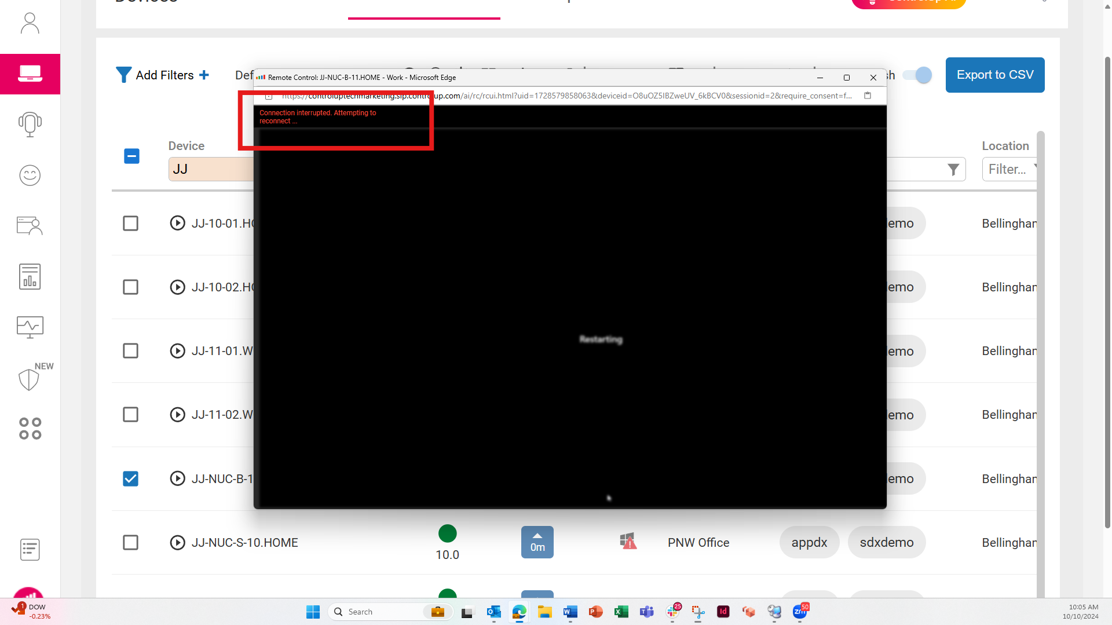Open the smiley face experience icon

30,175
